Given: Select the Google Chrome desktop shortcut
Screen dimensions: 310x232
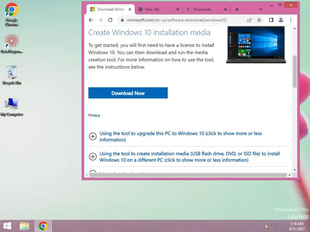Looking at the screenshot, I should pyautogui.click(x=12, y=14).
